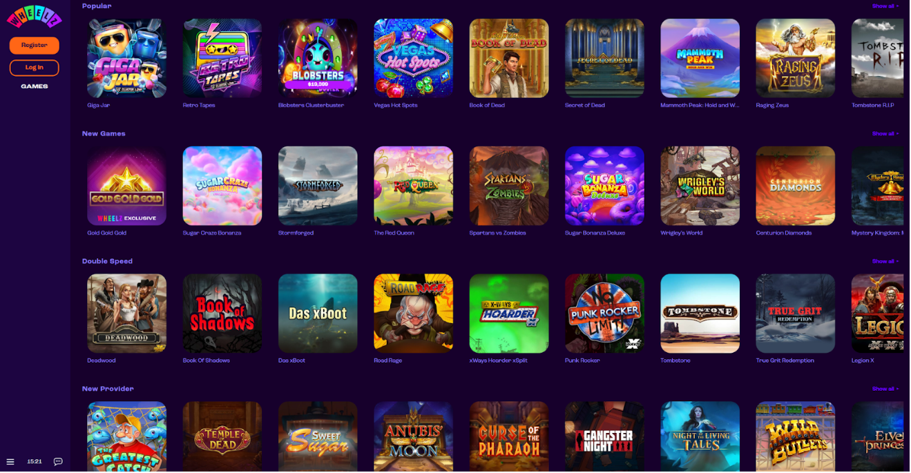The height and width of the screenshot is (473, 911).
Task: Expand New Games with Show all
Action: click(885, 134)
